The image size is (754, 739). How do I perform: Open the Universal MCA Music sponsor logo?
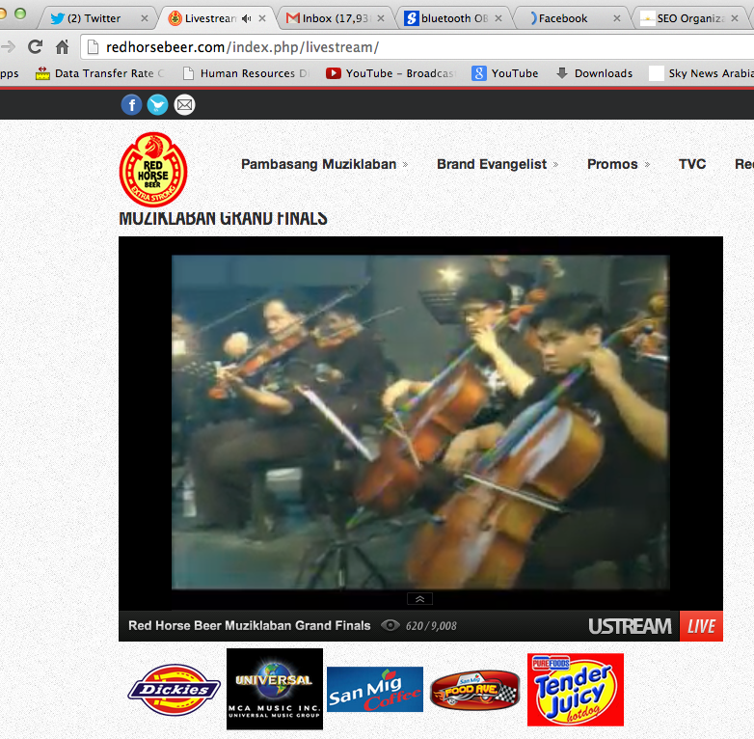275,689
